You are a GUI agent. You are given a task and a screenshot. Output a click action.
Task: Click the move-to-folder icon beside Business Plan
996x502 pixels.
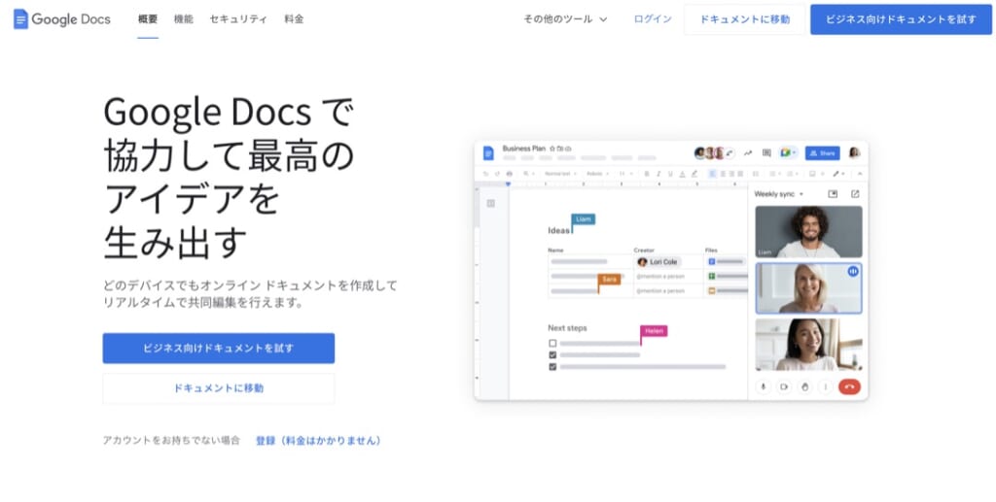pos(560,149)
